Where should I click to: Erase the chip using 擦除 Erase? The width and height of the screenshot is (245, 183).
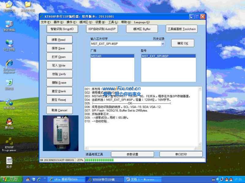[x=59, y=82]
